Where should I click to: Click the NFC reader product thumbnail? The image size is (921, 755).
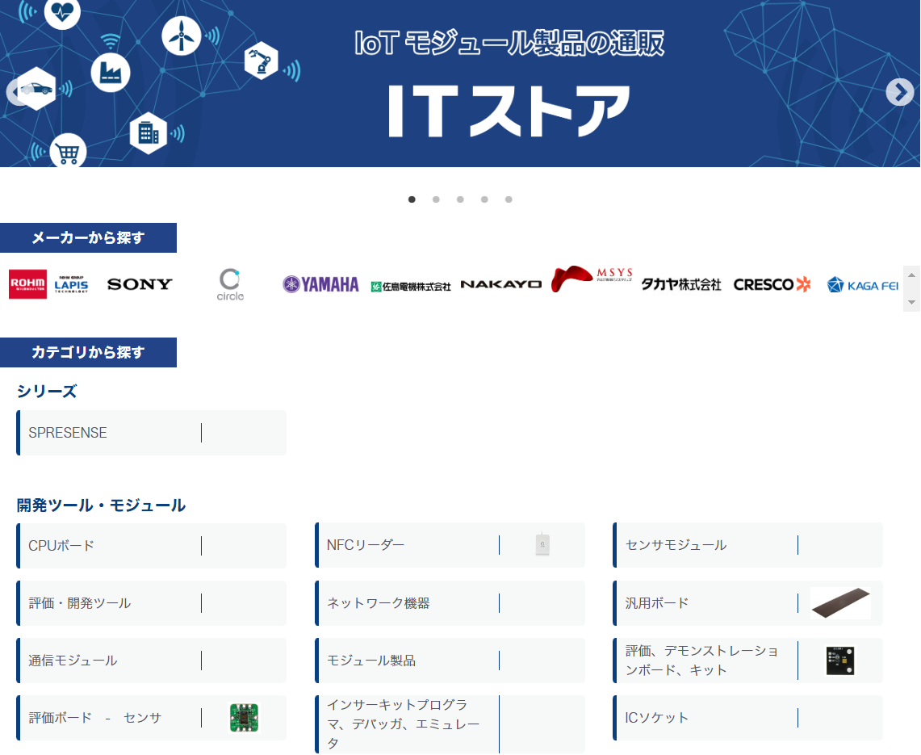[542, 544]
